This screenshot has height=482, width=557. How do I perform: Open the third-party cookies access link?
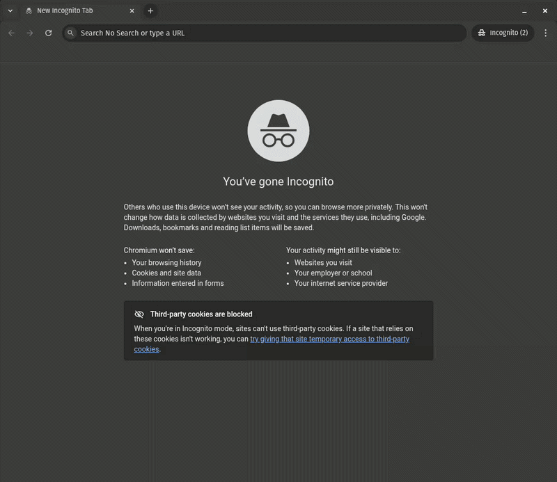pos(330,339)
